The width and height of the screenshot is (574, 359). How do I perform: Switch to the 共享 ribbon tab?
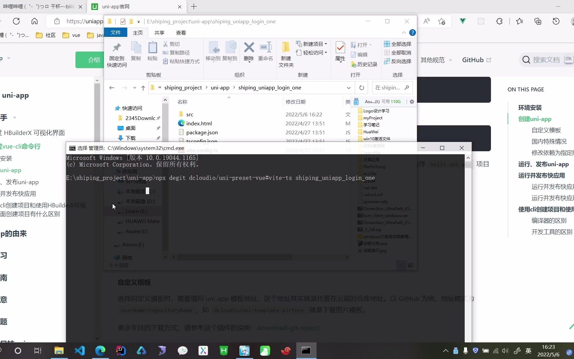(x=159, y=33)
